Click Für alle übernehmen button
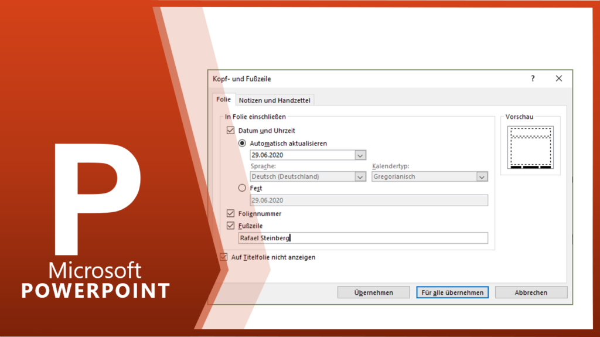Image resolution: width=600 pixels, height=337 pixels. point(452,292)
